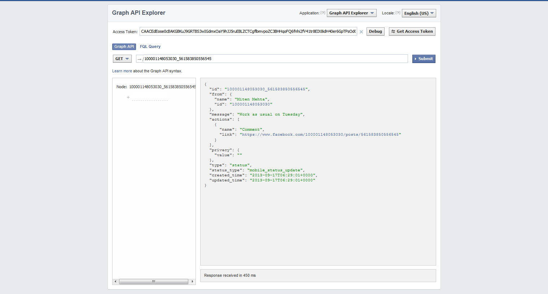Image resolution: width=548 pixels, height=294 pixels.
Task: Click the Debug button
Action: (x=376, y=31)
